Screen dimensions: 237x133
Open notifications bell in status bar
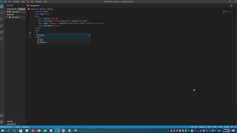(x=236, y=127)
